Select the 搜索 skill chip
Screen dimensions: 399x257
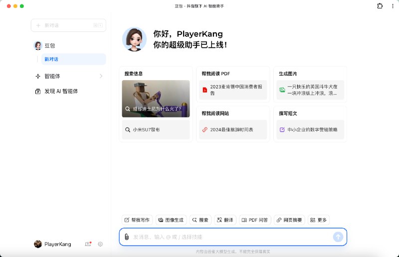click(200, 220)
